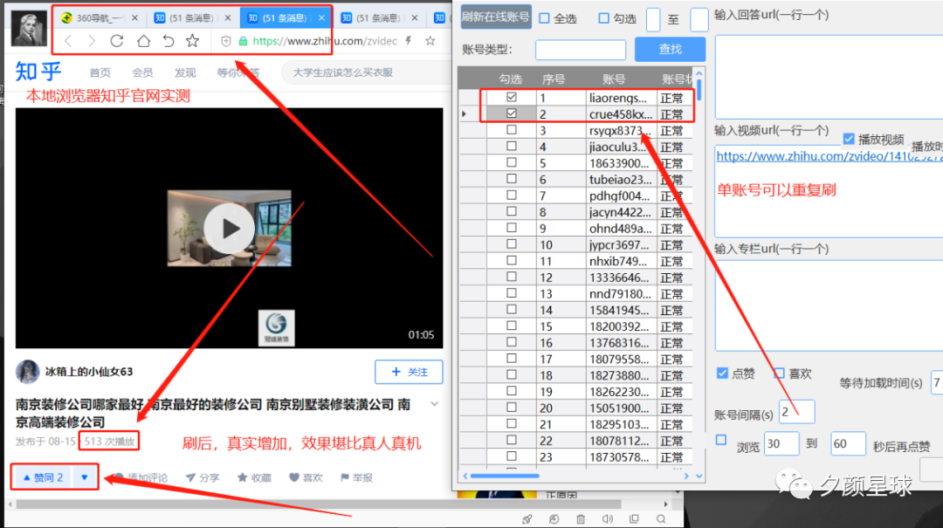Click the 分享 share icon
Viewport: 943px width, 528px height.
pyautogui.click(x=190, y=477)
